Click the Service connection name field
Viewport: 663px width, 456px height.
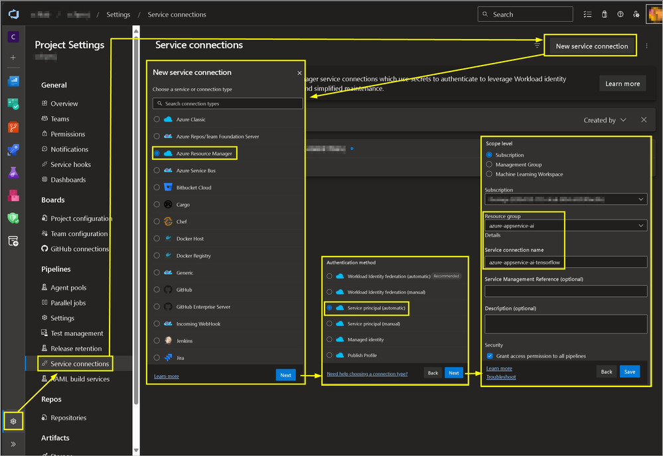(x=565, y=262)
